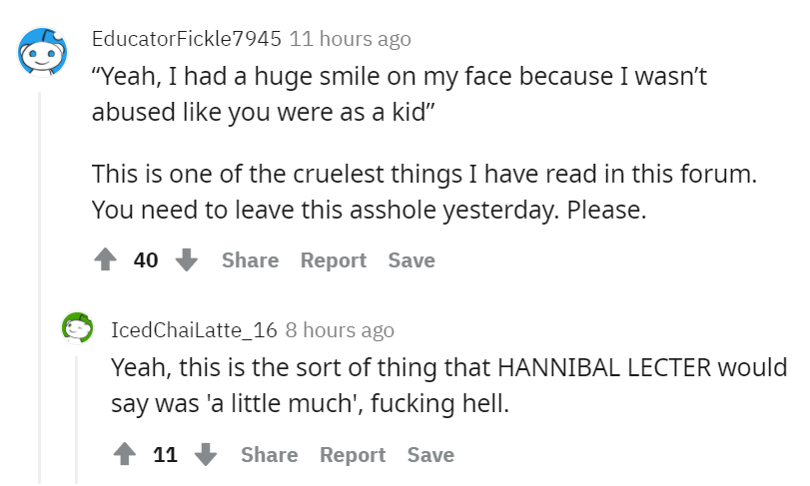Open IcedChaiLatte_16's green avatar
The height and width of the screenshot is (486, 810).
78,327
